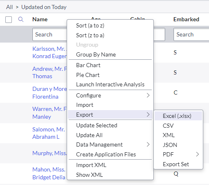Select Group By Name option
Viewport: 209px width, 185px height.
[110, 54]
